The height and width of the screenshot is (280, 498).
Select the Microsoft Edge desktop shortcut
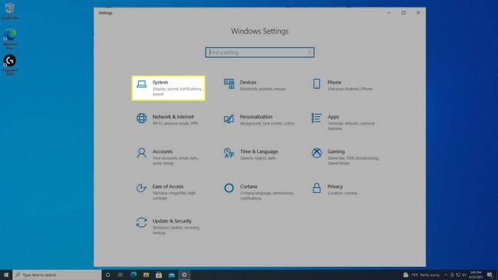pyautogui.click(x=9, y=38)
